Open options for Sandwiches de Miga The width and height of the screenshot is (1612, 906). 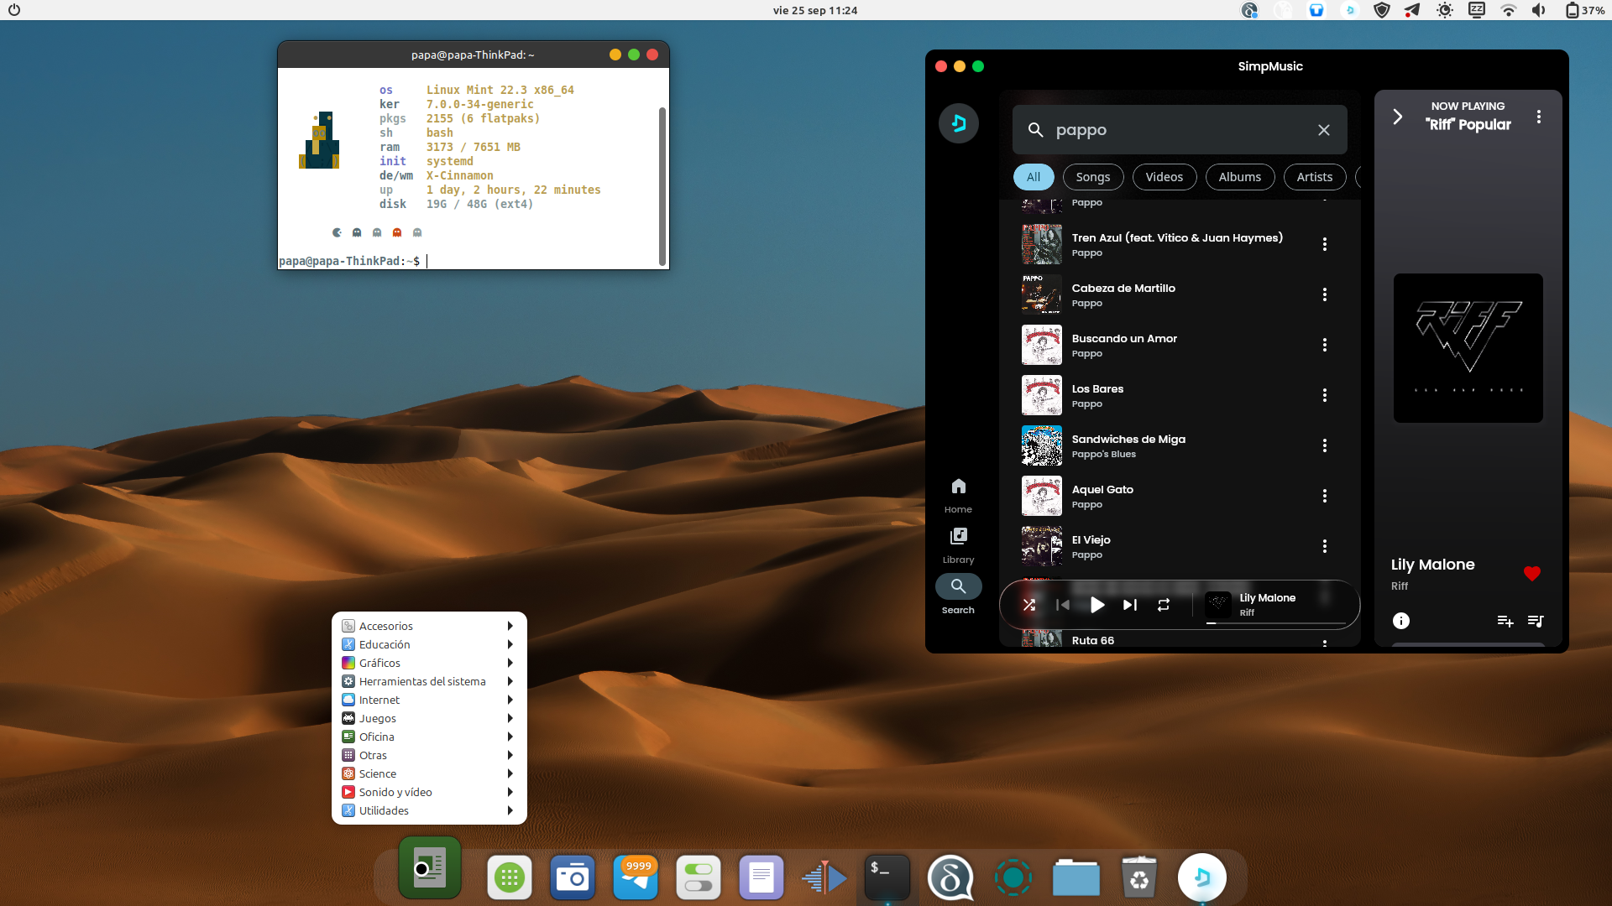click(1325, 445)
